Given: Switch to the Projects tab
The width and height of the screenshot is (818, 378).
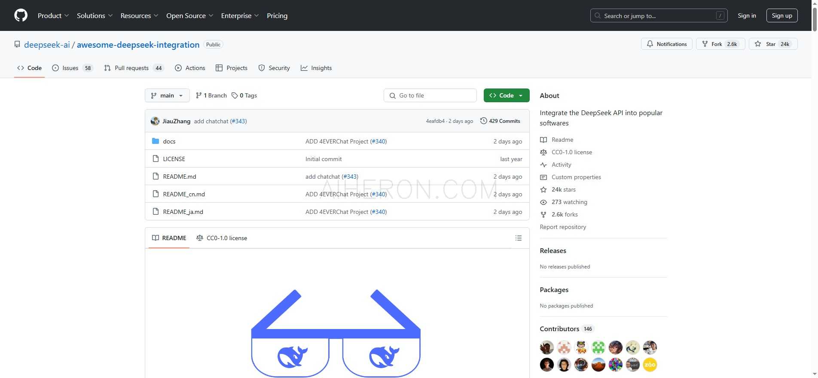Looking at the screenshot, I should point(232,68).
